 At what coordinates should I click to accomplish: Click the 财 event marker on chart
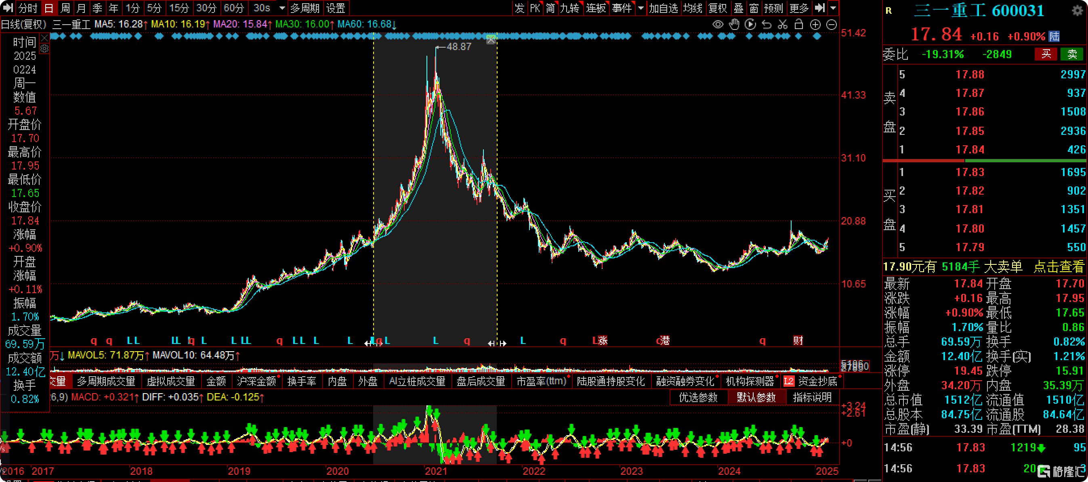point(798,340)
